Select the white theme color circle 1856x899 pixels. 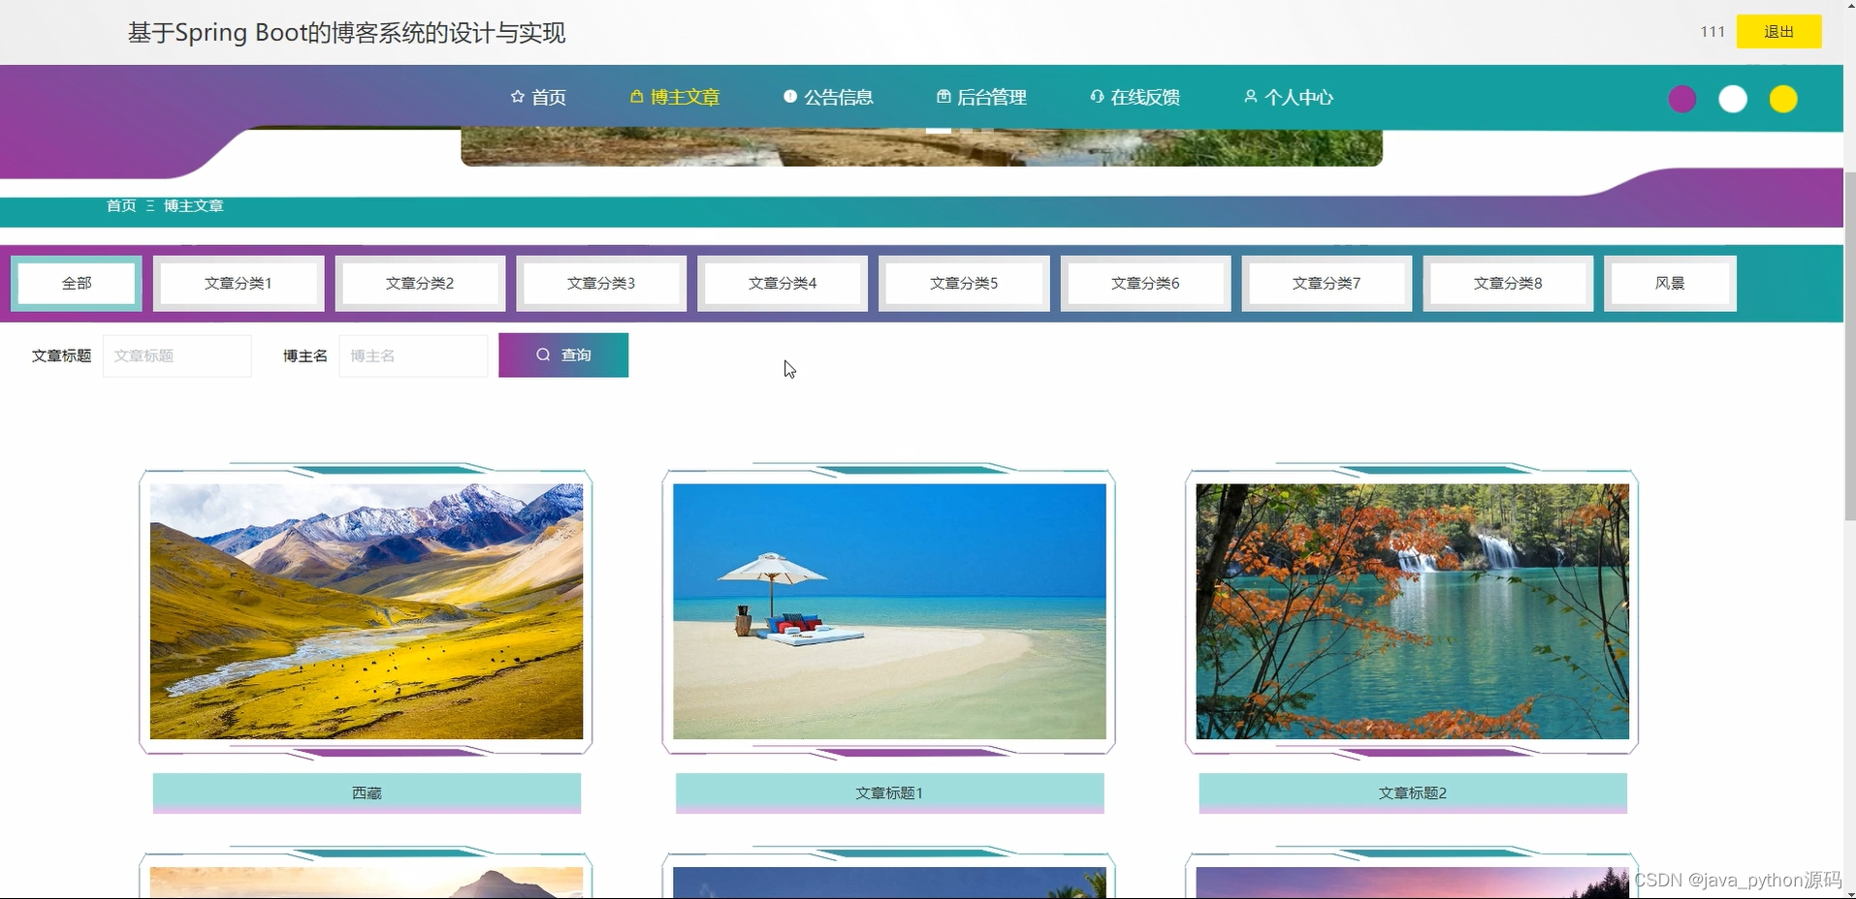coord(1733,99)
